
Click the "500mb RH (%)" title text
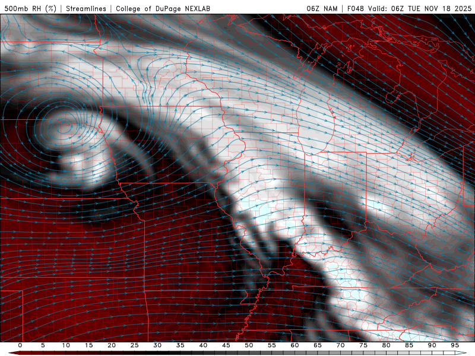point(30,8)
